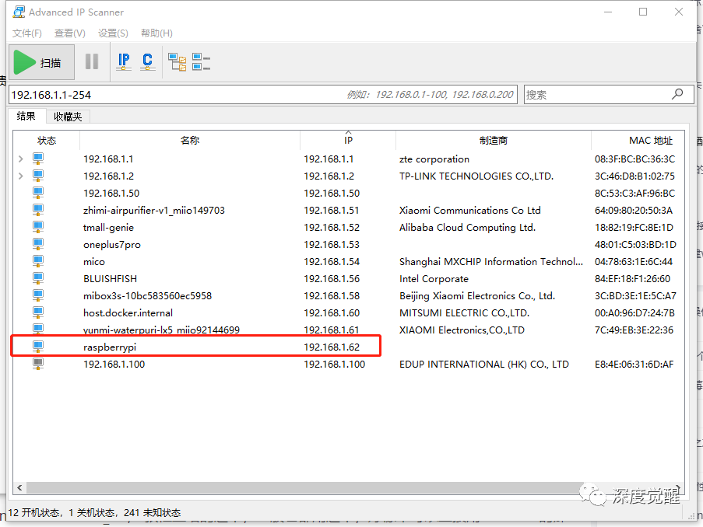Click manufacturer zte corporation

click(x=434, y=159)
